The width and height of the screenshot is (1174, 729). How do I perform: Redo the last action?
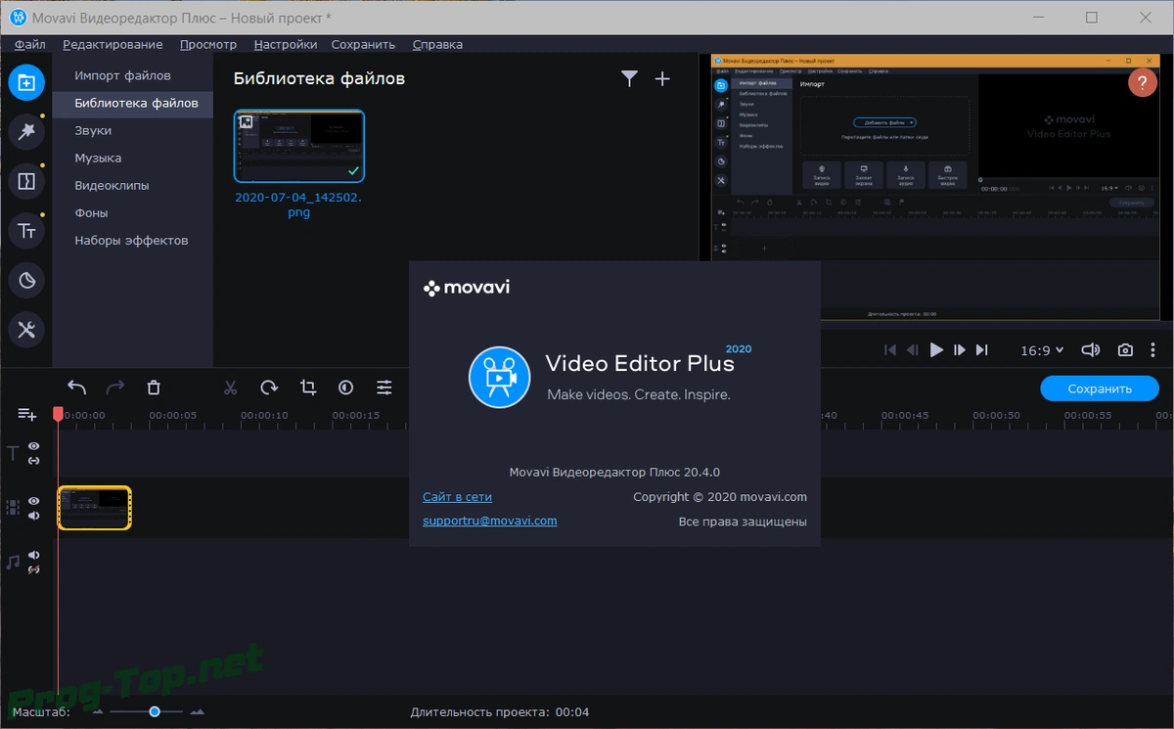115,387
